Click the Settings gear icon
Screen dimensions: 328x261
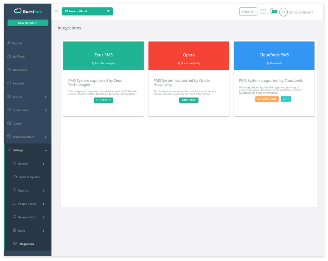[10, 150]
